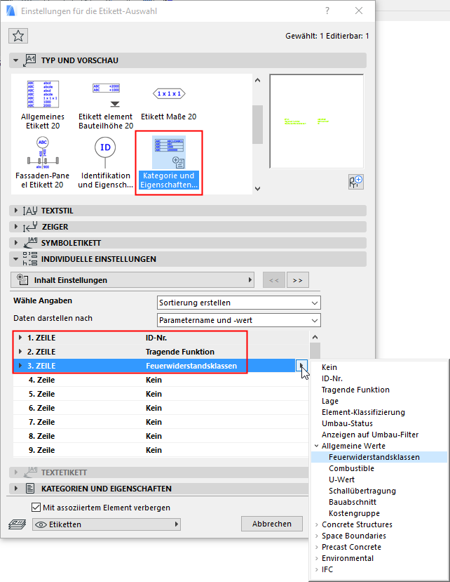
Task: Click the KATEGORIEN UND EIGENSCHAFTEN panel icon
Action: coord(30,489)
